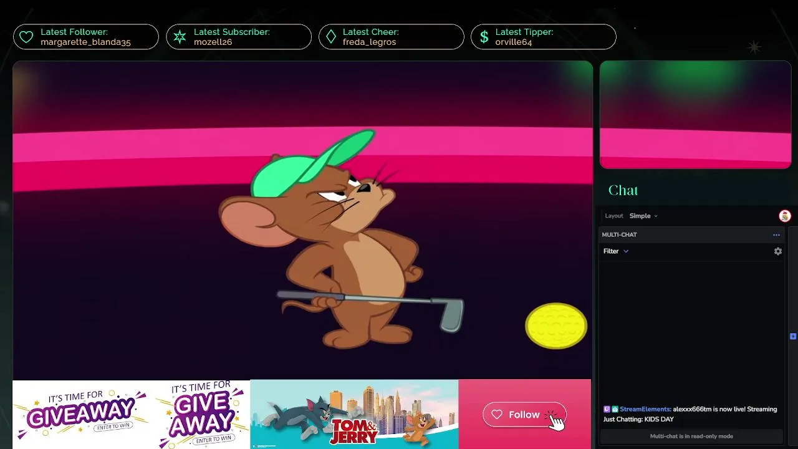Viewport: 798px width, 449px height.
Task: Click the user avatar in chat header
Action: pos(785,216)
